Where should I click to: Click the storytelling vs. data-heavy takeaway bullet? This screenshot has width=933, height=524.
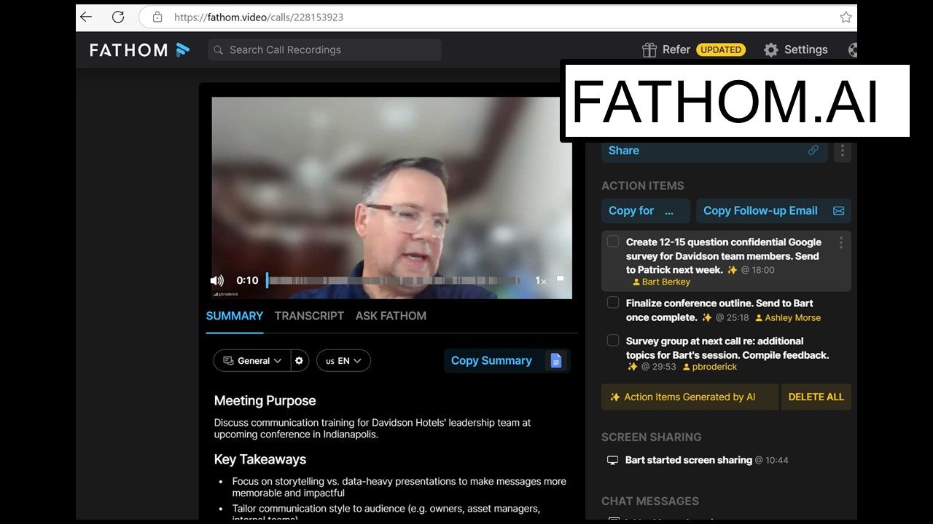(399, 487)
